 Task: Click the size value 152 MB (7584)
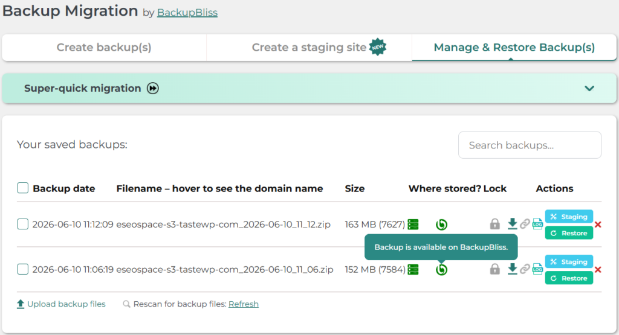pyautogui.click(x=375, y=270)
